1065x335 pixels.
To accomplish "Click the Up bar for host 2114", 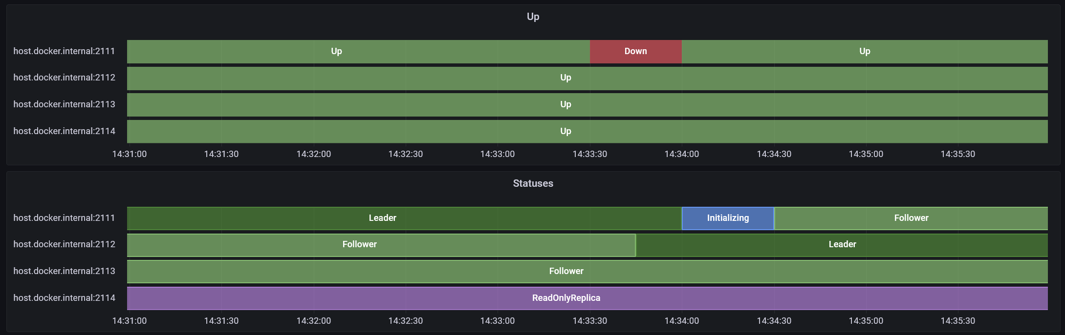I will (565, 132).
